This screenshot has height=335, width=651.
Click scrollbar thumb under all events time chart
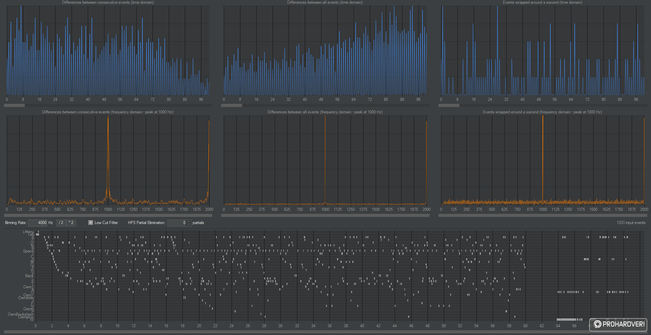(x=232, y=106)
